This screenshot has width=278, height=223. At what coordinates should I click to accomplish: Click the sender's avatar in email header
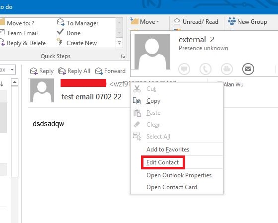pos(42,90)
